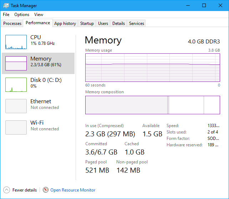Click the 1% 0.78 GHz CPU text
The width and height of the screenshot is (229, 199).
click(x=42, y=43)
